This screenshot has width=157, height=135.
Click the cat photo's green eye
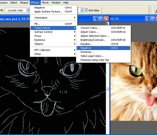point(136,71)
